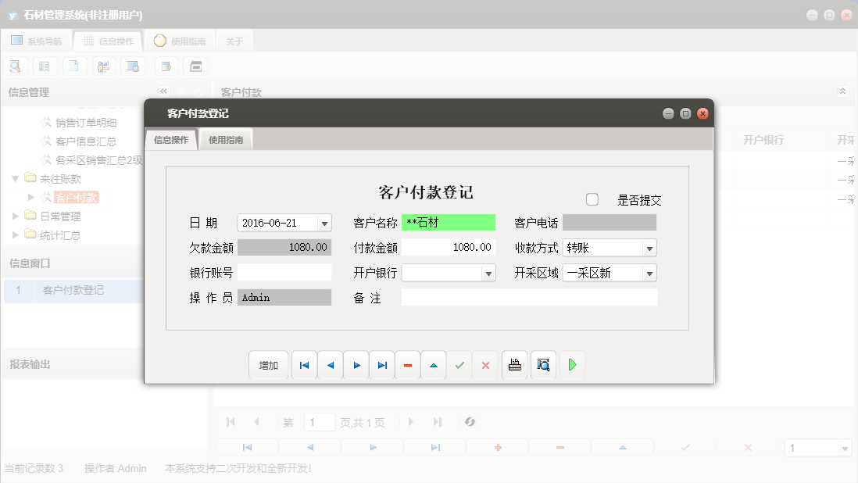
Task: Select the search/magnifier tool in the main toolbar
Action: [15, 66]
